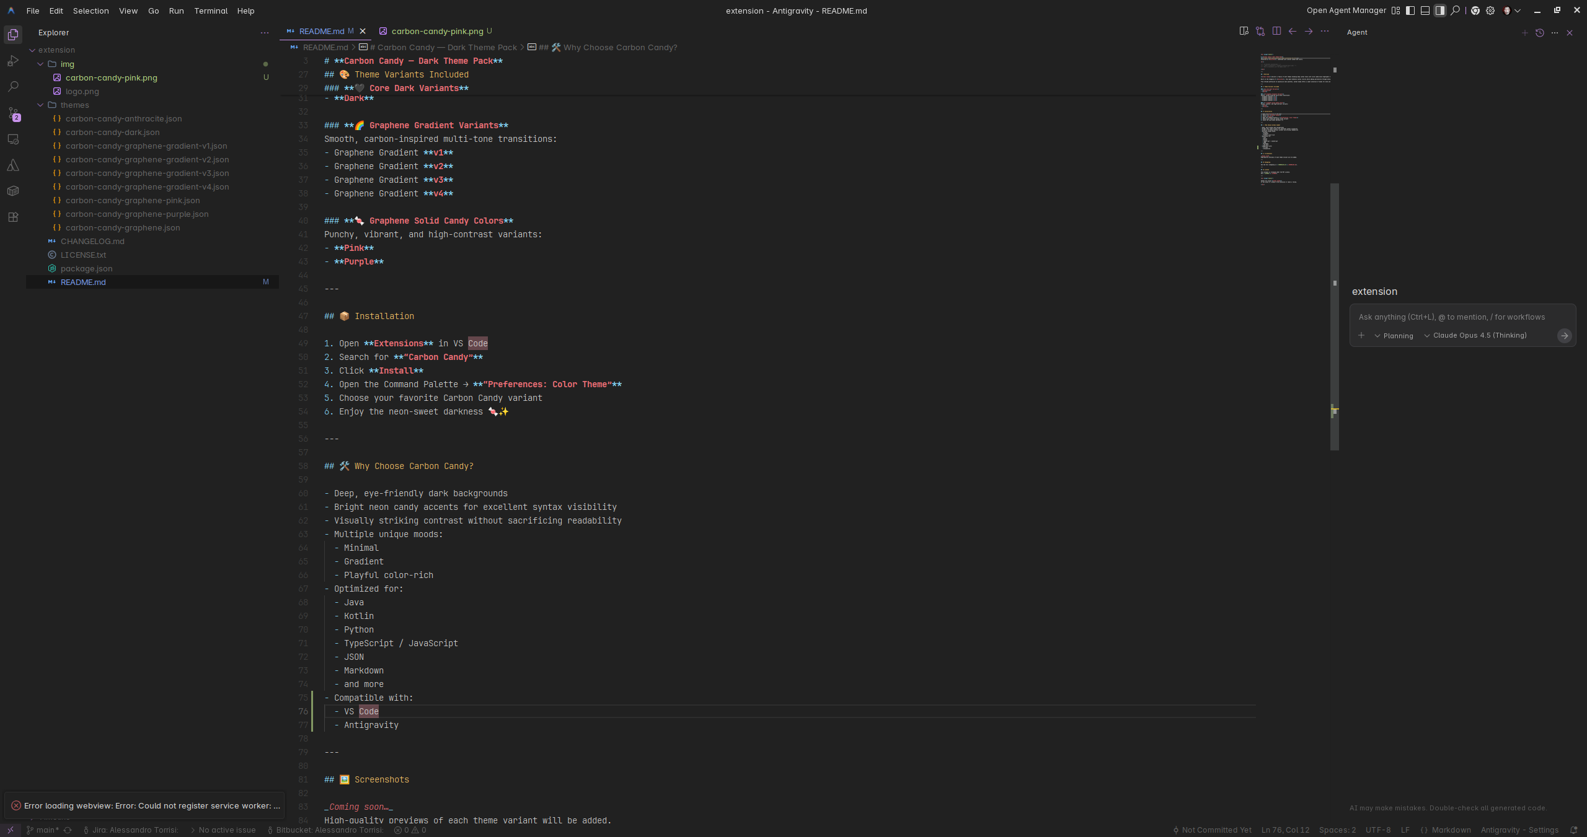Switch to carbon-candy-pink.png tab

pyautogui.click(x=437, y=31)
